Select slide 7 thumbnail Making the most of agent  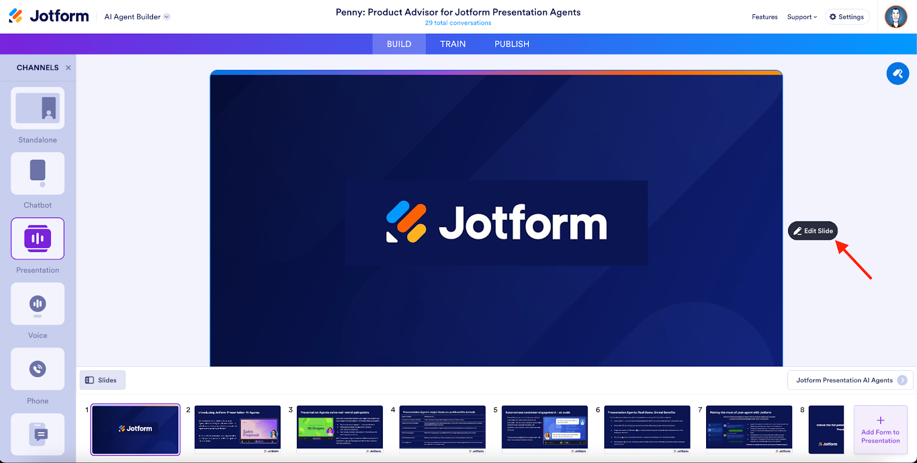(749, 430)
